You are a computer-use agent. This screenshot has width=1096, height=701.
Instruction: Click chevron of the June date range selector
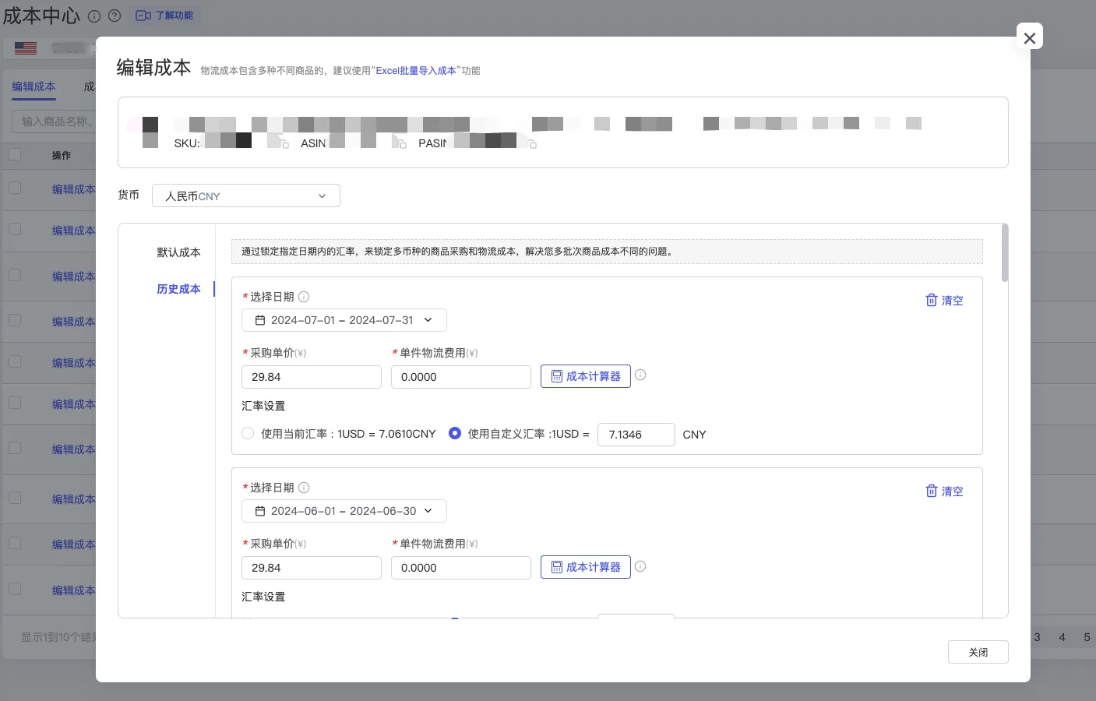coord(428,511)
